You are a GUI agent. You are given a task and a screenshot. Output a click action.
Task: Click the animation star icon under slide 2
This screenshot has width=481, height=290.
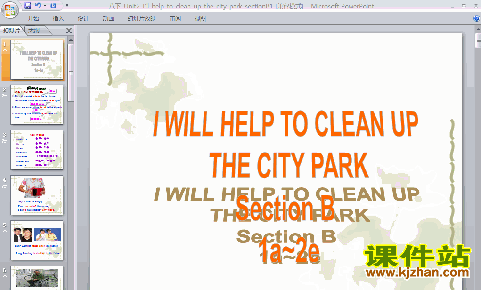tap(4, 96)
